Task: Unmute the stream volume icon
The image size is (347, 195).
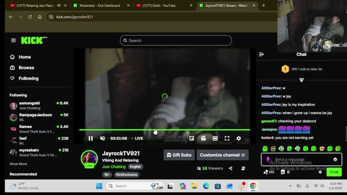Action: (102, 138)
